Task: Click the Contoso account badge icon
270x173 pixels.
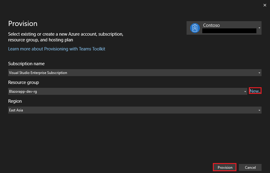Action: pos(195,28)
